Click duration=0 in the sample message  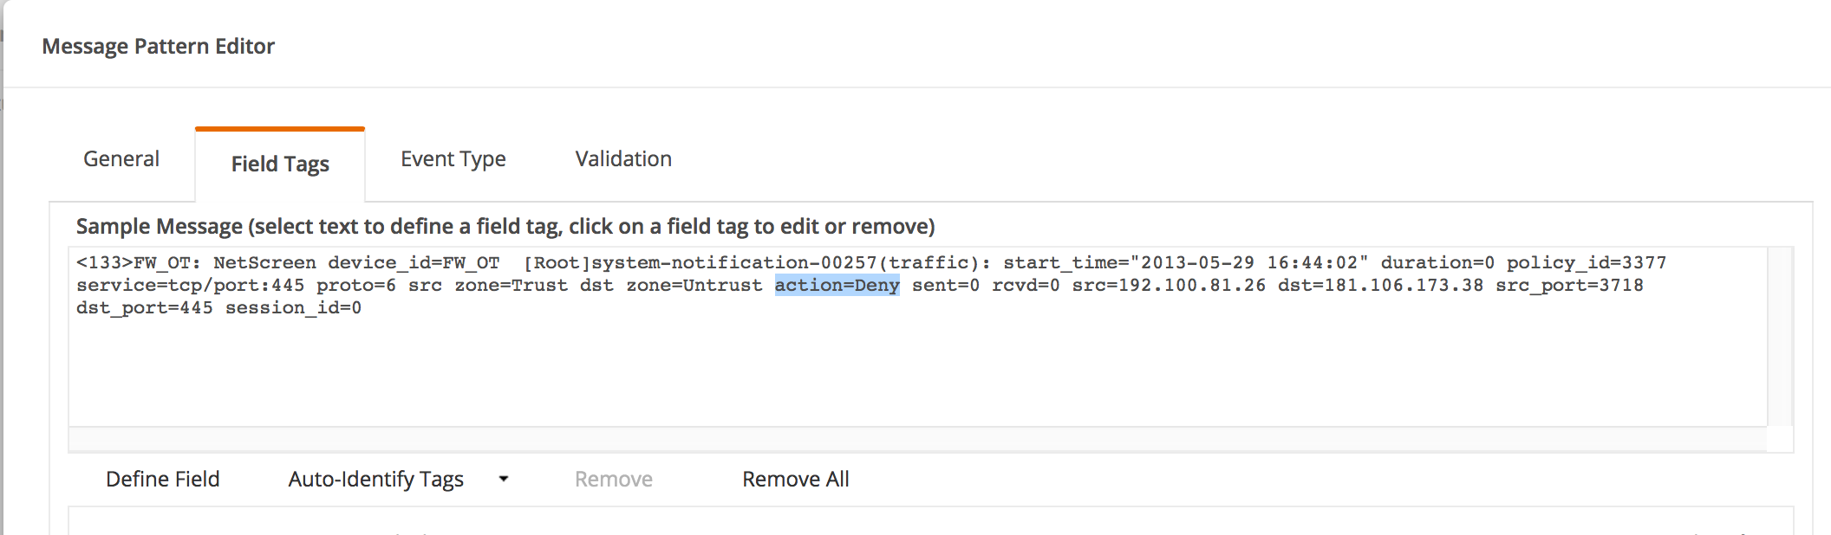(x=1437, y=263)
